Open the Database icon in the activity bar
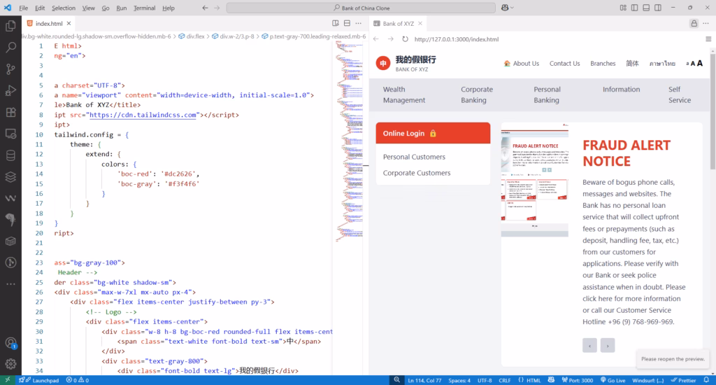The image size is (716, 385). point(10,155)
